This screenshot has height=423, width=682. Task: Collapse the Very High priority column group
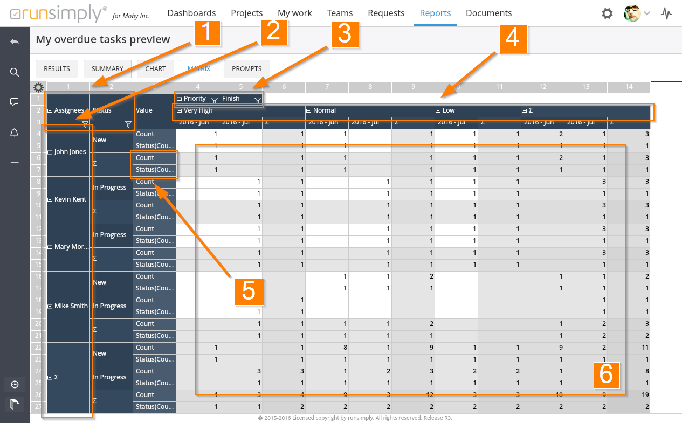coord(180,111)
